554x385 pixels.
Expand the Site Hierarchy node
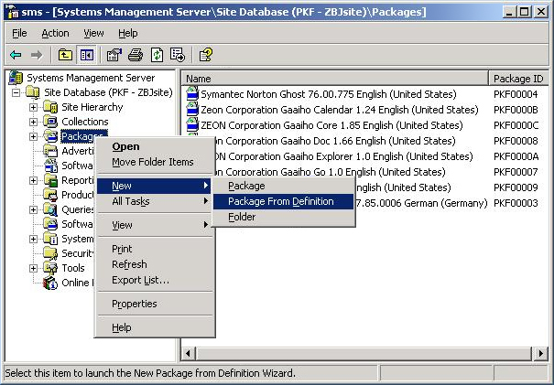(x=33, y=107)
